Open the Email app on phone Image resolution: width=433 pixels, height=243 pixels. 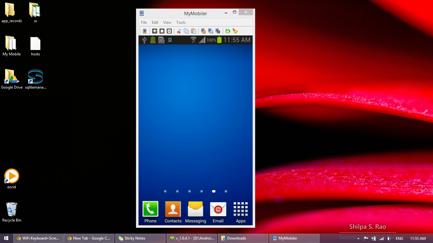(x=218, y=212)
